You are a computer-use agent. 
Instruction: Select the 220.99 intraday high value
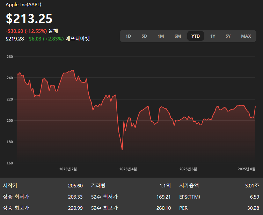75,208
